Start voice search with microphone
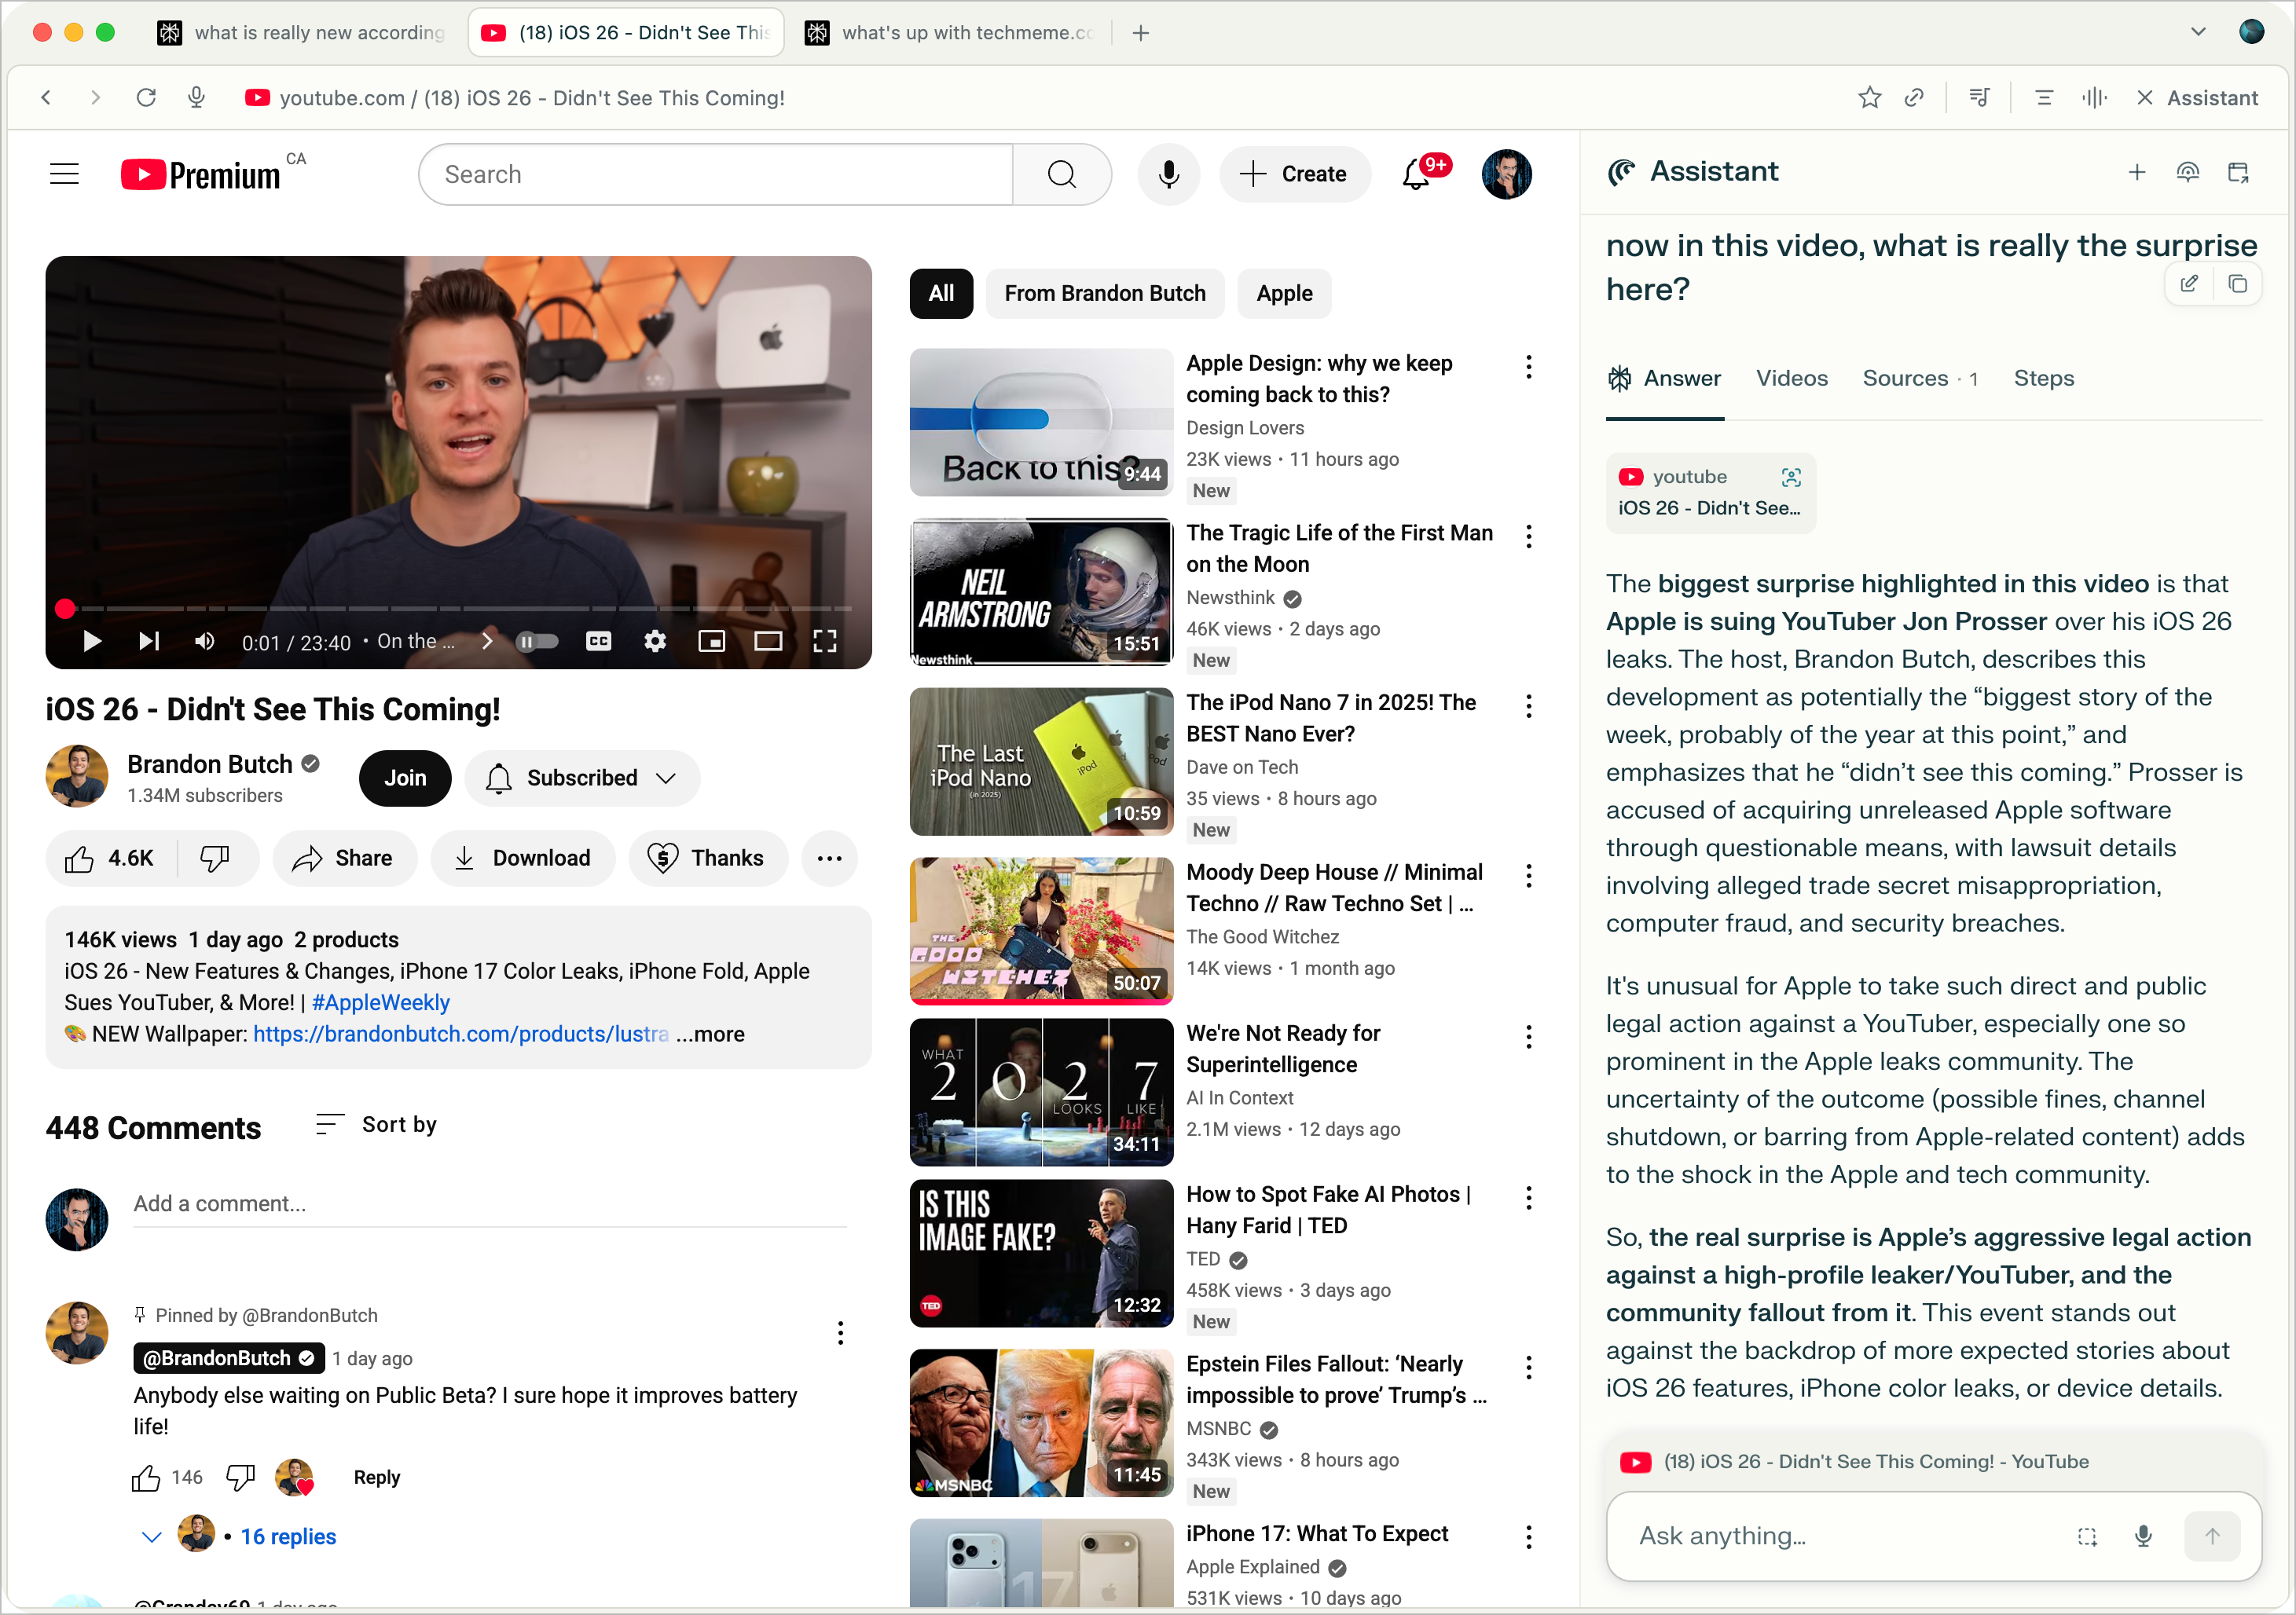The image size is (2296, 1615). [x=1168, y=174]
